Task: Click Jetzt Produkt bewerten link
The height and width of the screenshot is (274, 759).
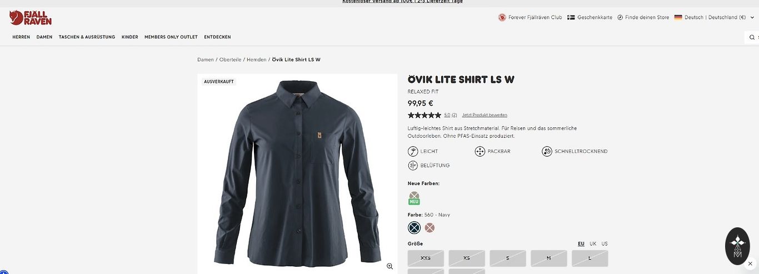Action: point(485,115)
